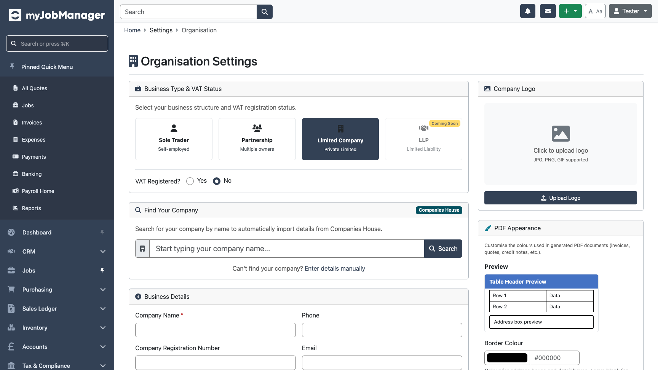The height and width of the screenshot is (370, 658).
Task: Select the LLP Limited Liability card
Action: (424, 139)
